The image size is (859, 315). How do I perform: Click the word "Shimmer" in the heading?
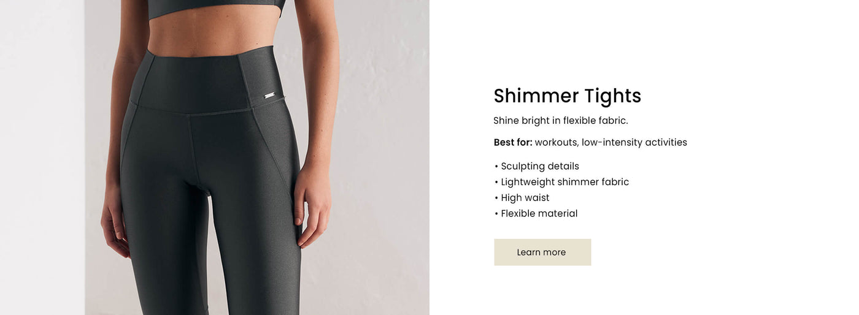536,96
